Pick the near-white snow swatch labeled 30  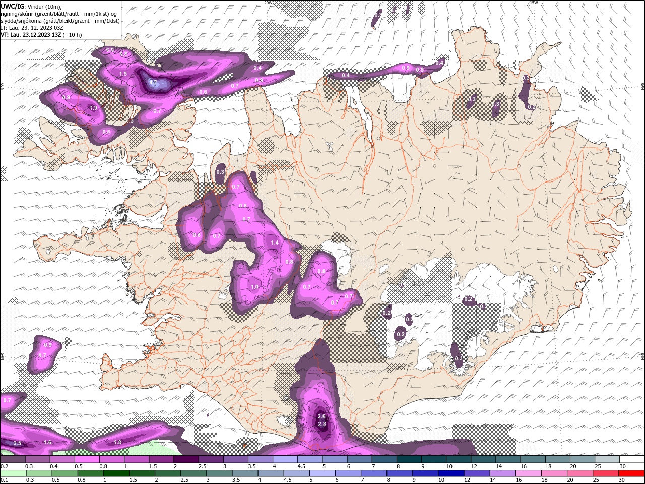(632, 459)
